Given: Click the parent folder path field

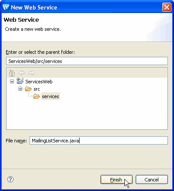Looking at the screenshot, I should click(x=87, y=61).
